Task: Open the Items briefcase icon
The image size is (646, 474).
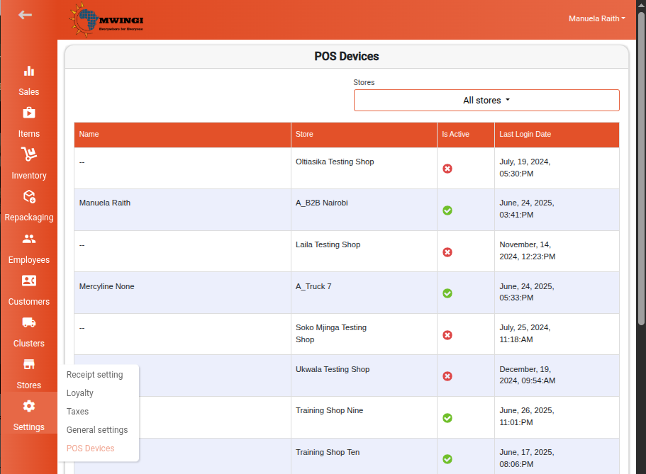Action: (x=29, y=113)
